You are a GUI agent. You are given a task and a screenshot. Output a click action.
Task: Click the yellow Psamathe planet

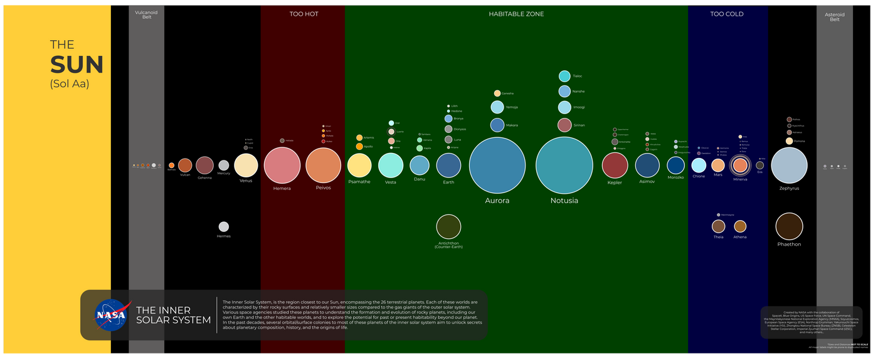point(359,166)
